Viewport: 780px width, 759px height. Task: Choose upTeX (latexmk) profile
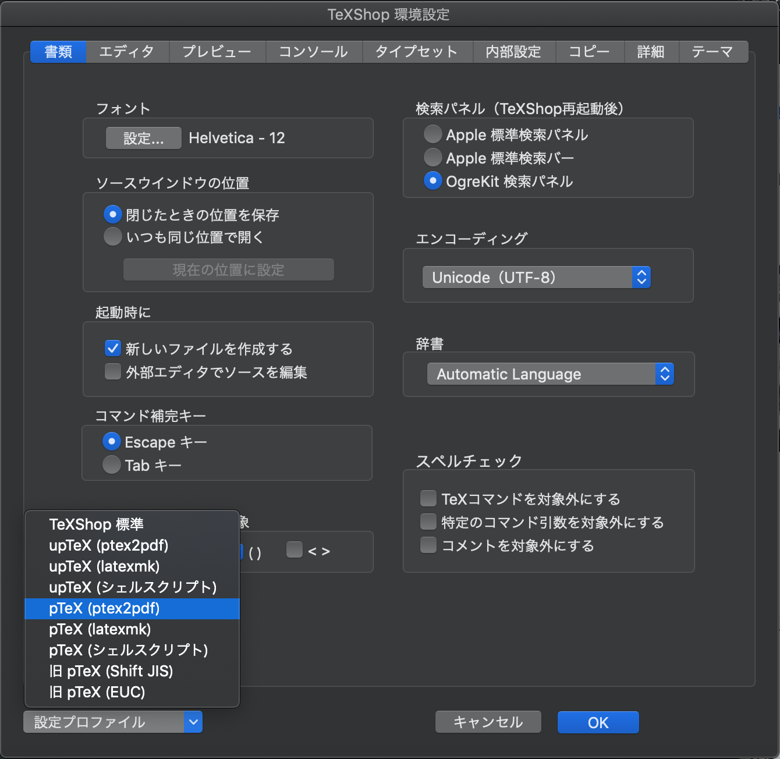click(132, 566)
